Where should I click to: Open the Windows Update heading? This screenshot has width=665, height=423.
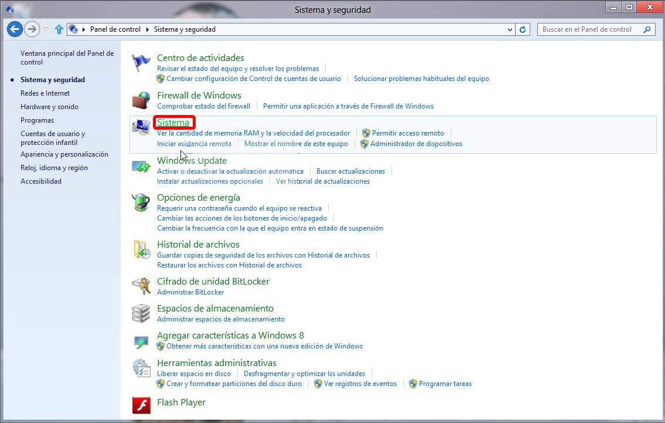(x=192, y=161)
